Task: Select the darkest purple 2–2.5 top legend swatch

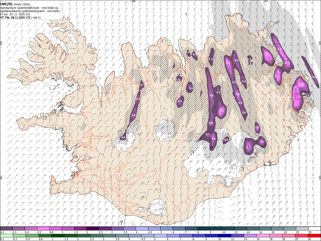Action: (x=93, y=228)
